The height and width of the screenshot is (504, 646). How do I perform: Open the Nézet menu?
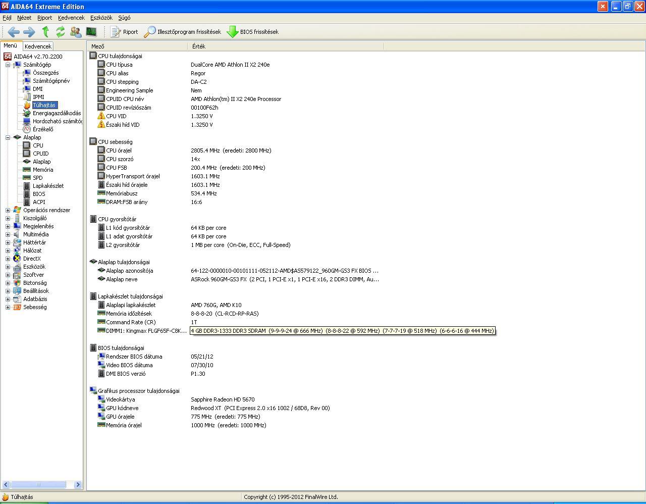[24, 18]
